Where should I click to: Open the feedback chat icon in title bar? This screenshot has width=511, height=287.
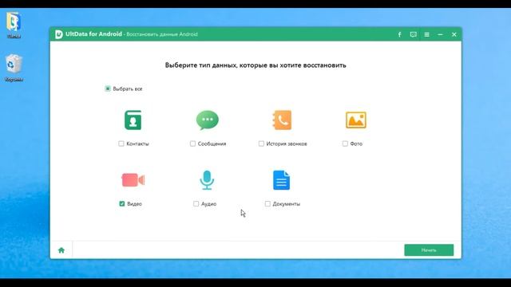pos(414,34)
